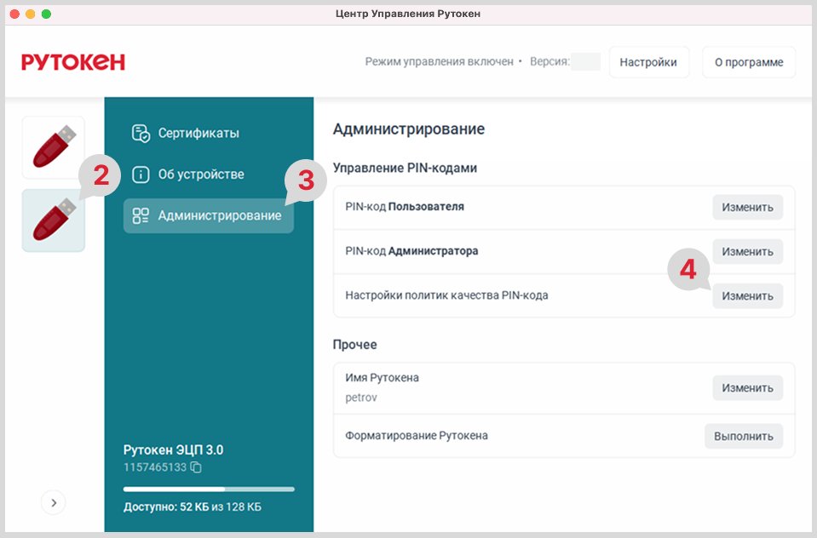Run Форматирование Рутокена with Выполнить

[743, 437]
